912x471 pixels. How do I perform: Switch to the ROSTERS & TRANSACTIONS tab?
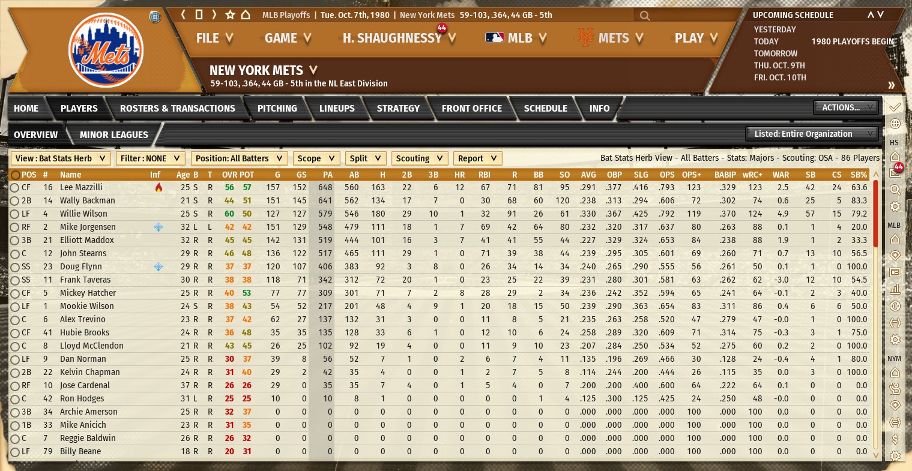click(x=178, y=108)
